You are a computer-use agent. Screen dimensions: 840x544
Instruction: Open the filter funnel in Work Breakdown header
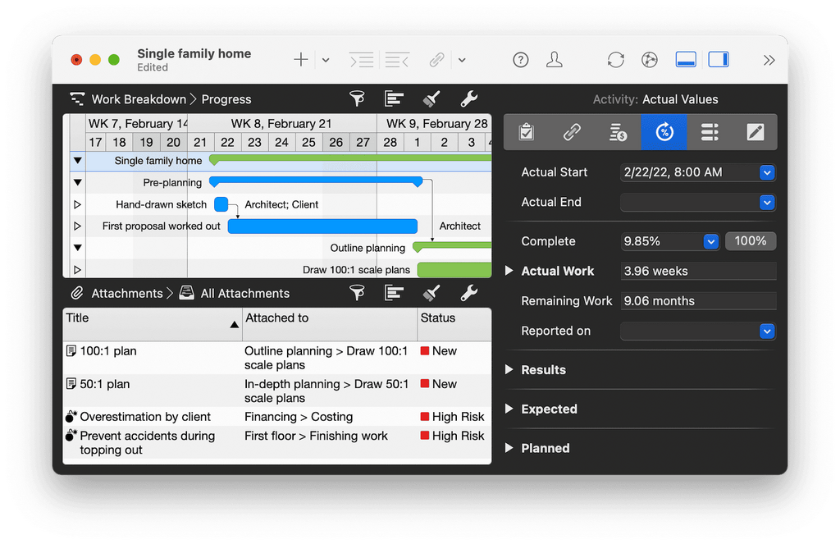357,98
